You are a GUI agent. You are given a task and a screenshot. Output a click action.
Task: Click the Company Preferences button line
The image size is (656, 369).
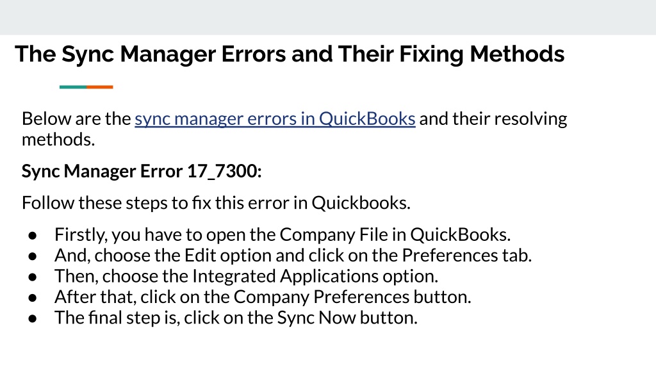click(263, 297)
